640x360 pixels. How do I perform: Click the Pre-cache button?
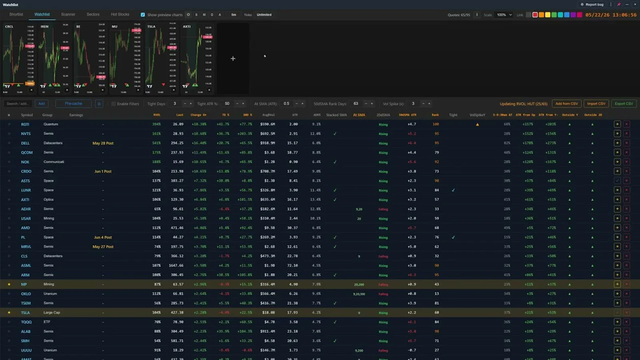74,104
